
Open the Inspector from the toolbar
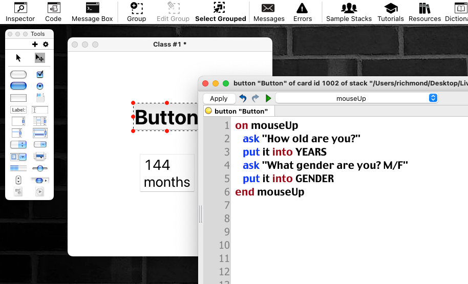click(x=20, y=12)
